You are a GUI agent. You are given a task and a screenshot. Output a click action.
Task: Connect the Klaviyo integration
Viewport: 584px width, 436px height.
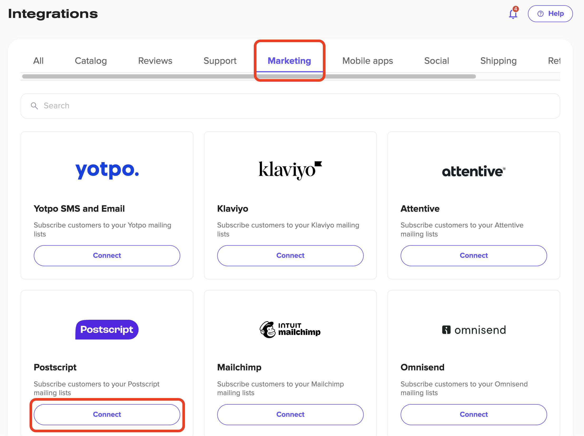point(290,255)
